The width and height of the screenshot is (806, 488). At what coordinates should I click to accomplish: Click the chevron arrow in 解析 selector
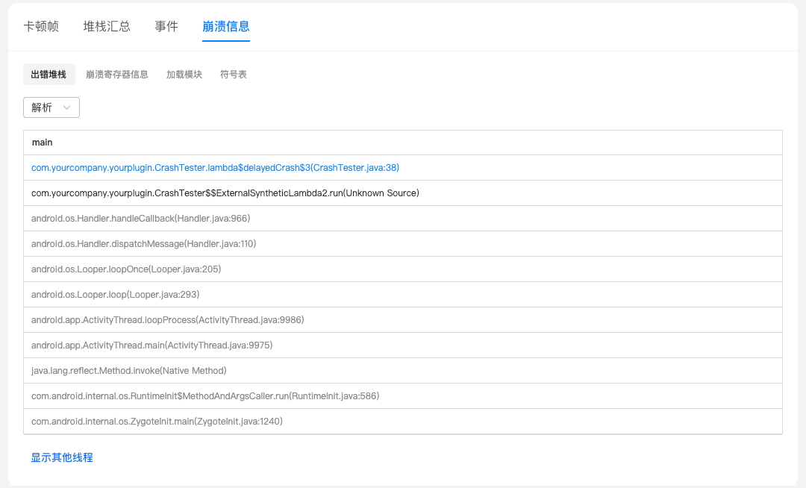coord(67,107)
